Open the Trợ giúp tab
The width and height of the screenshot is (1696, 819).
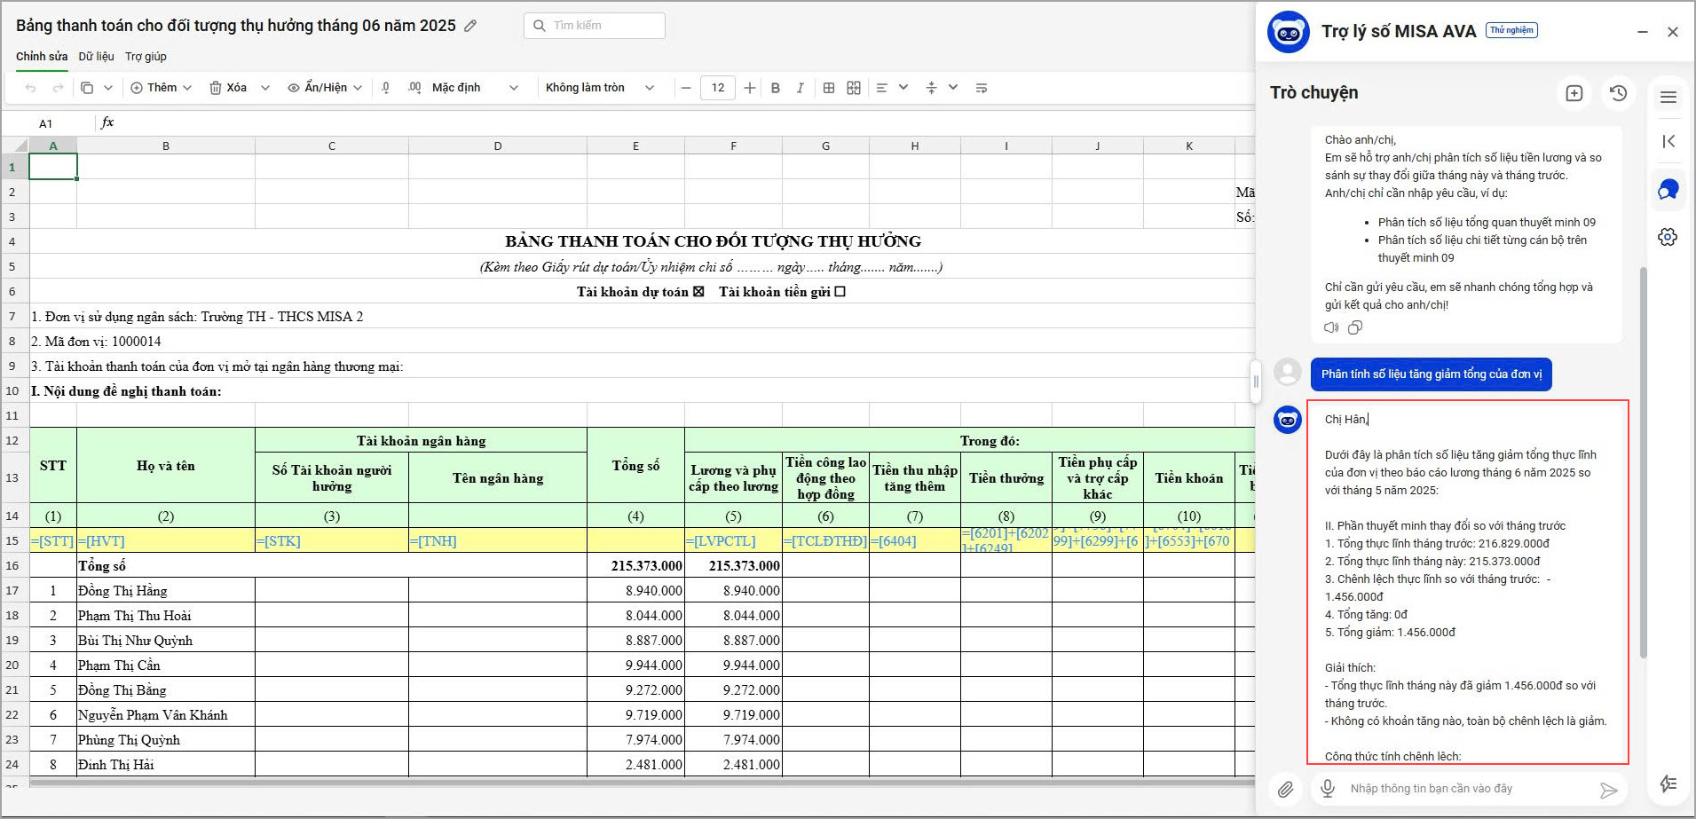pyautogui.click(x=146, y=57)
